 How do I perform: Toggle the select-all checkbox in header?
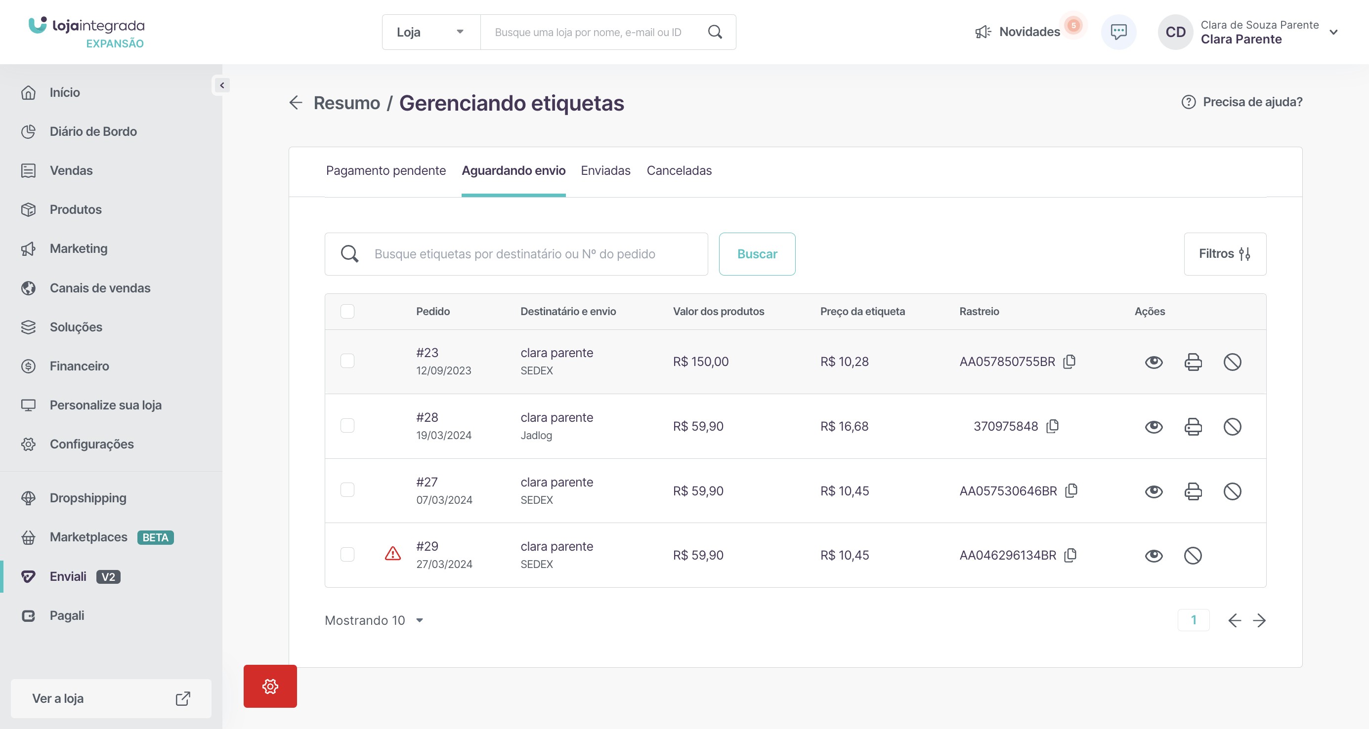347,311
